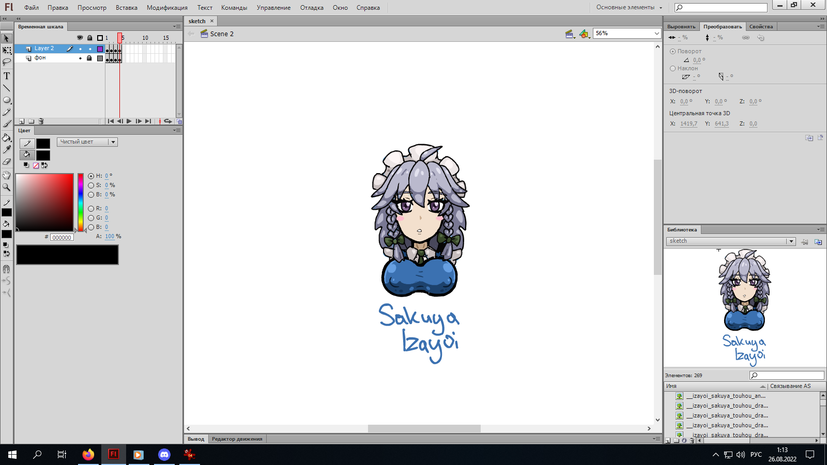Screen dimensions: 827x465
Task: Click the Scene 2 breadcrumb
Action: (222, 34)
